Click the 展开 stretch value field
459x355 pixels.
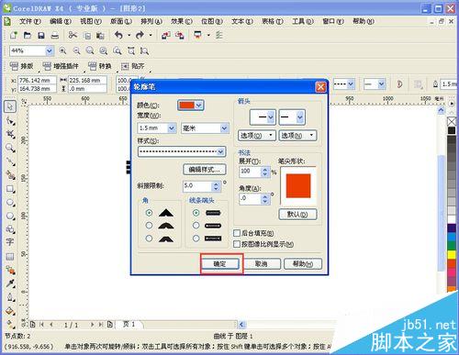coord(250,172)
